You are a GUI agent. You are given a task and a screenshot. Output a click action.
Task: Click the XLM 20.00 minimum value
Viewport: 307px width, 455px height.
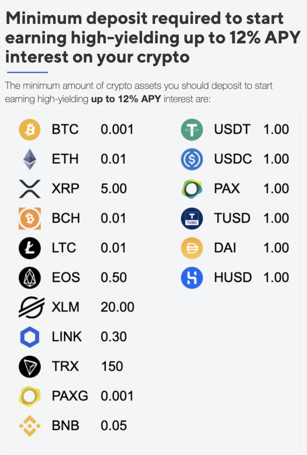coord(117,307)
